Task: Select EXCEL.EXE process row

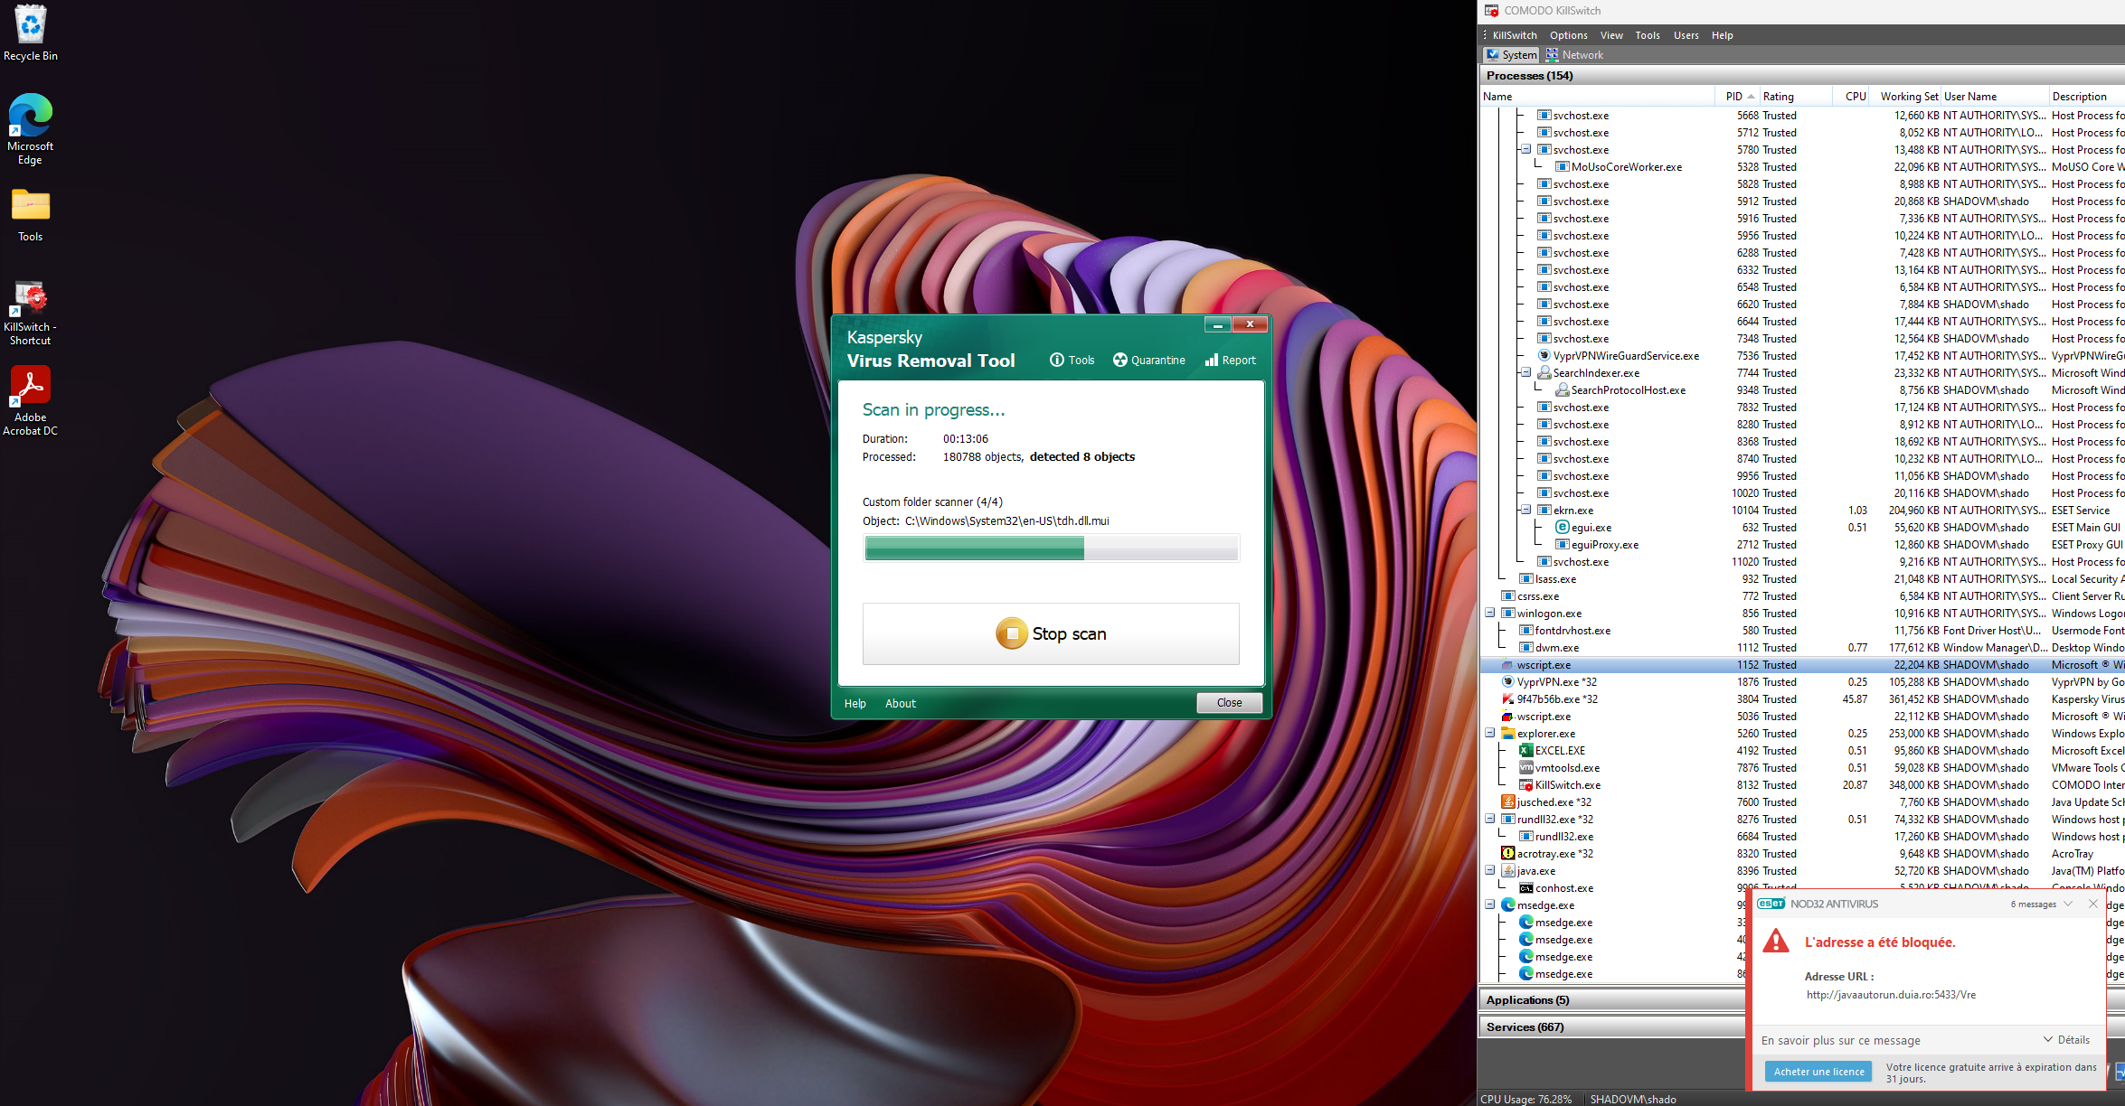Action: click(x=1559, y=751)
